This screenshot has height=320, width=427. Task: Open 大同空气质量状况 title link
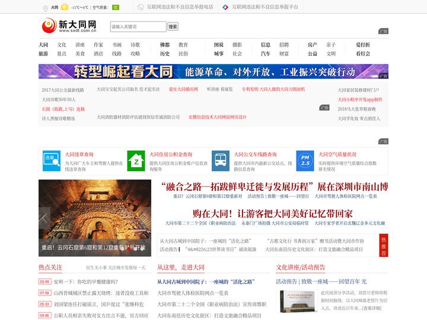337,155
